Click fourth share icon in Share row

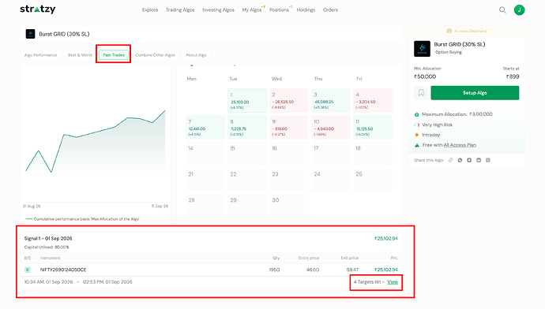click(479, 160)
